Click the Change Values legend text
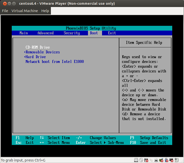This screenshot has height=163, width=184. click(x=103, y=138)
